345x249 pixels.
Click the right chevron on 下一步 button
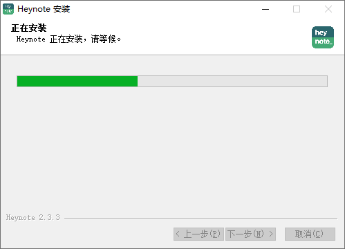click(x=271, y=234)
